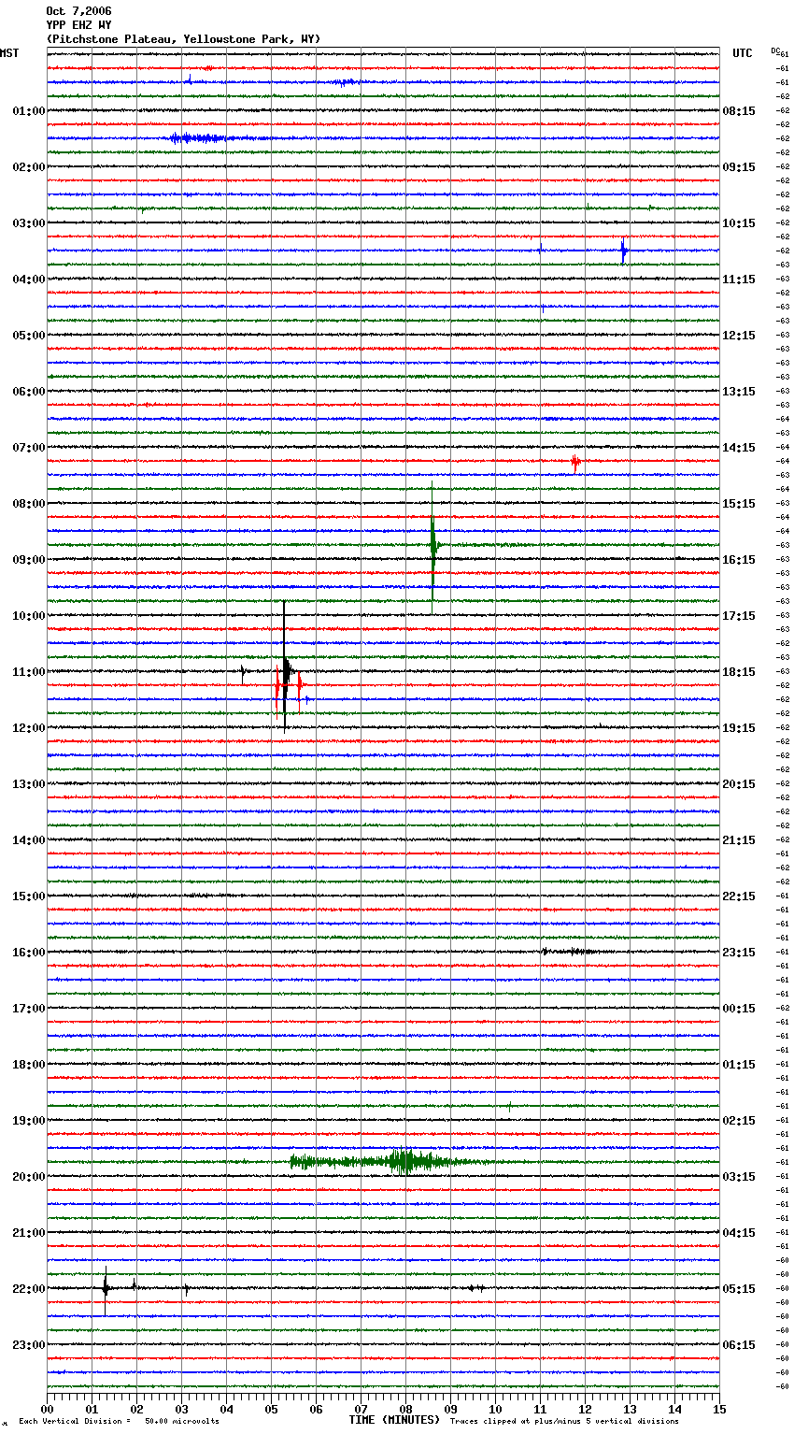Click minute tick label 15 on bottom axis
794x1434 pixels.
click(719, 1409)
